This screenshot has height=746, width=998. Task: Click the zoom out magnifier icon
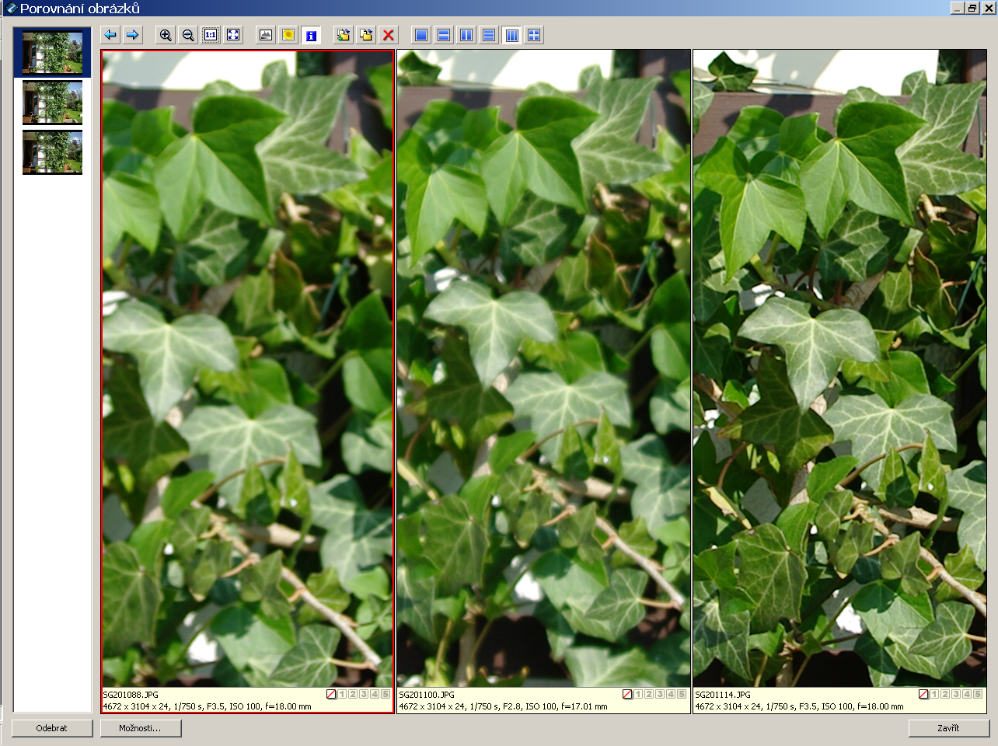[x=188, y=35]
